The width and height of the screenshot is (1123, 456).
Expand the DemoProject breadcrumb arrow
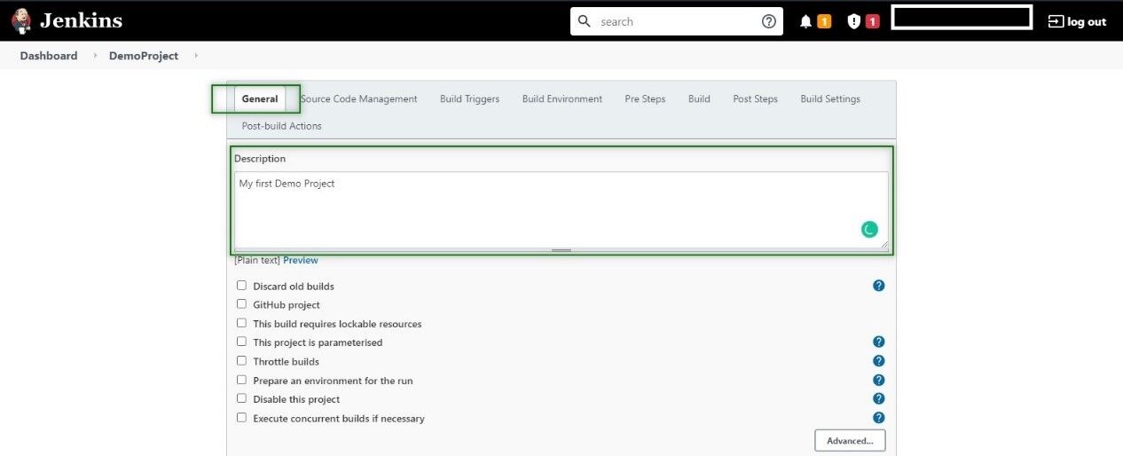(x=195, y=56)
